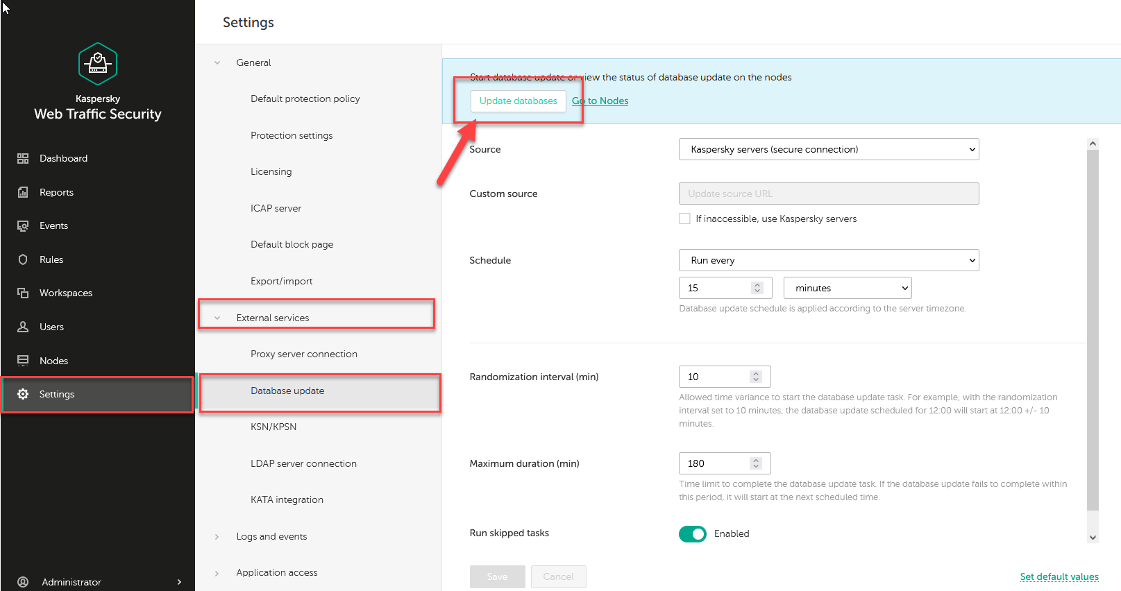The image size is (1121, 591).
Task: Toggle the Run skipped tasks switch
Action: [692, 533]
